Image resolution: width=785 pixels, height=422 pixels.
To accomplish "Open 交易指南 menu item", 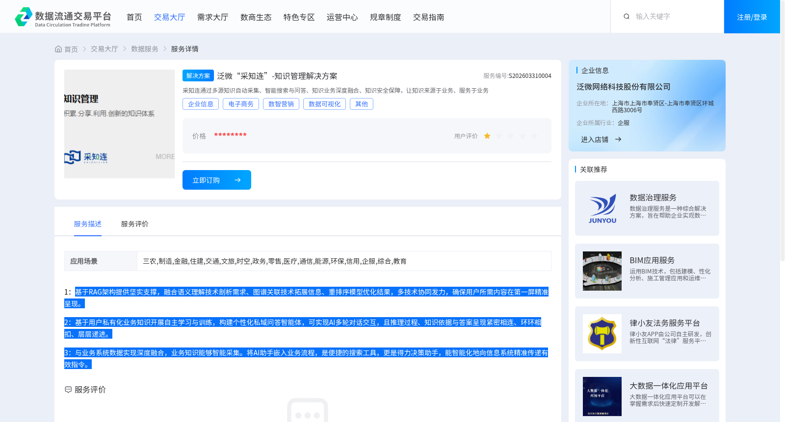I will coord(429,17).
